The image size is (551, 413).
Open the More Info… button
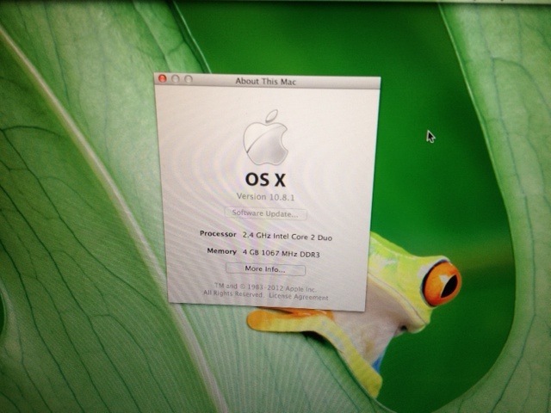(265, 269)
